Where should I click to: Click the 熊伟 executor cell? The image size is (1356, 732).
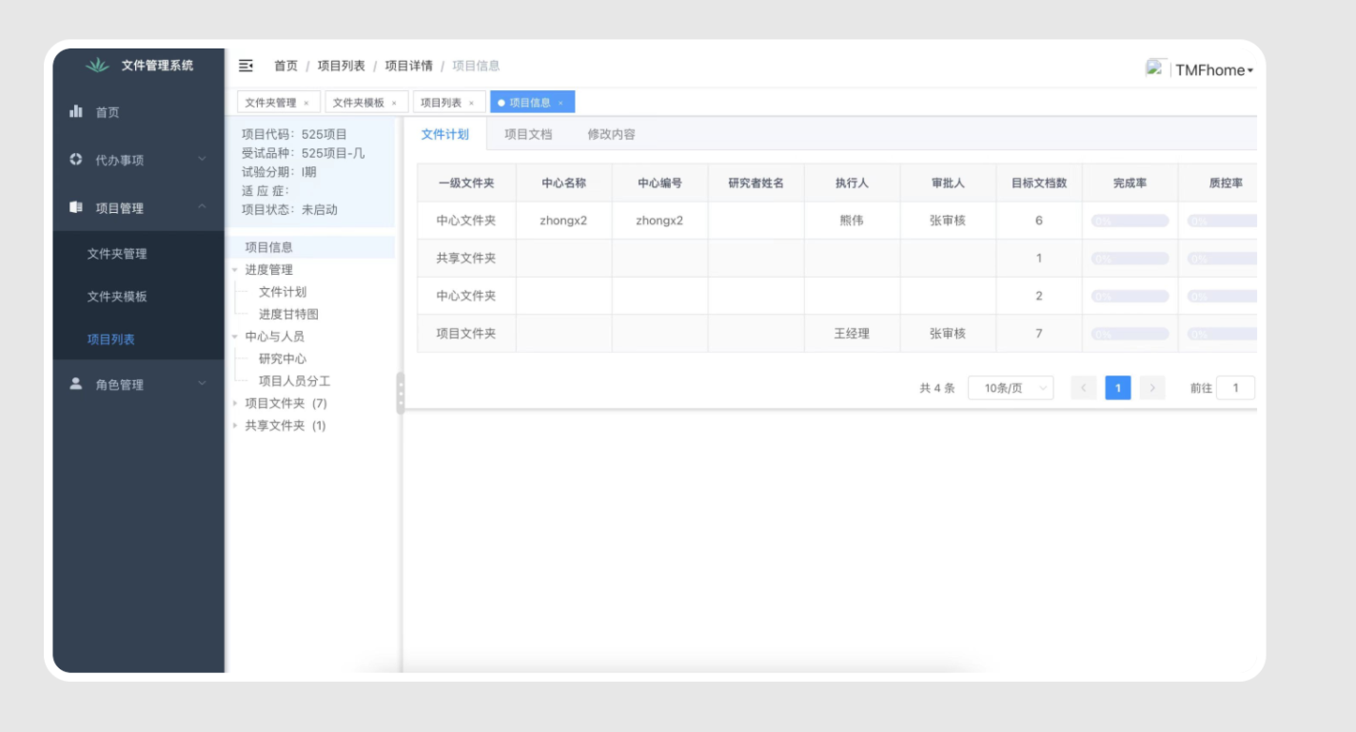coord(852,221)
